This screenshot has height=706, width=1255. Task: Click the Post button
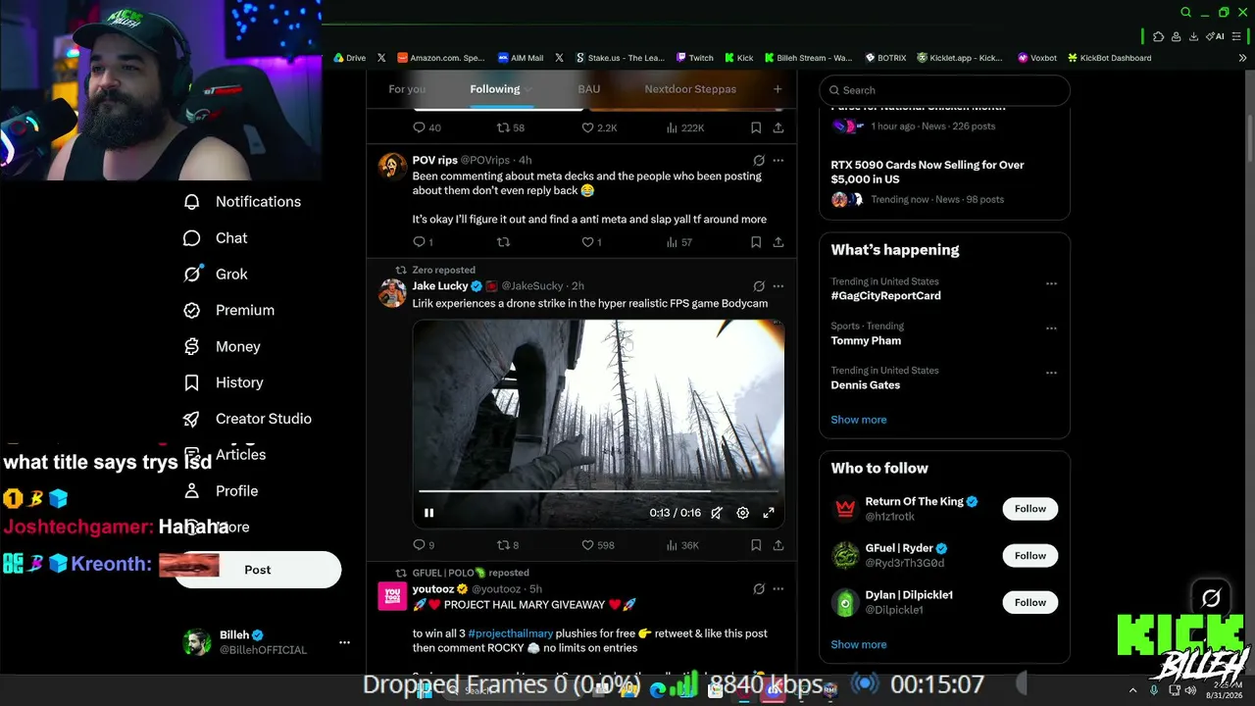[258, 570]
